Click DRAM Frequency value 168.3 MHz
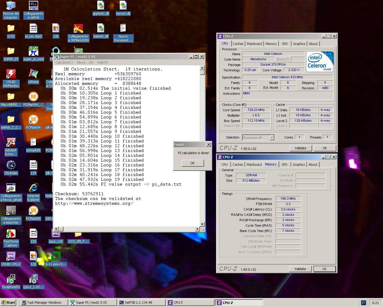This screenshot has height=307, width=383. (288, 198)
